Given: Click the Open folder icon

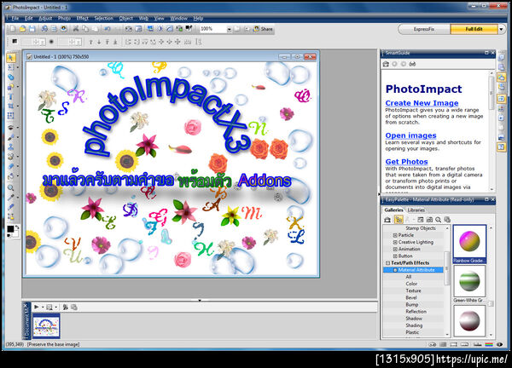Looking at the screenshot, I should (22, 29).
